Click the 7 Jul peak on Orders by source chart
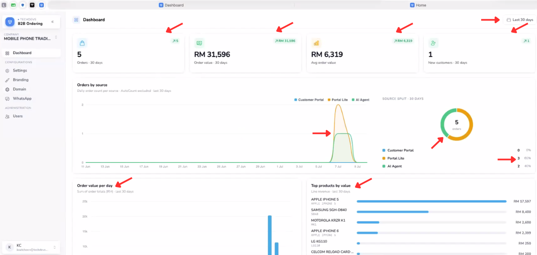537x255 pixels. coord(338,105)
